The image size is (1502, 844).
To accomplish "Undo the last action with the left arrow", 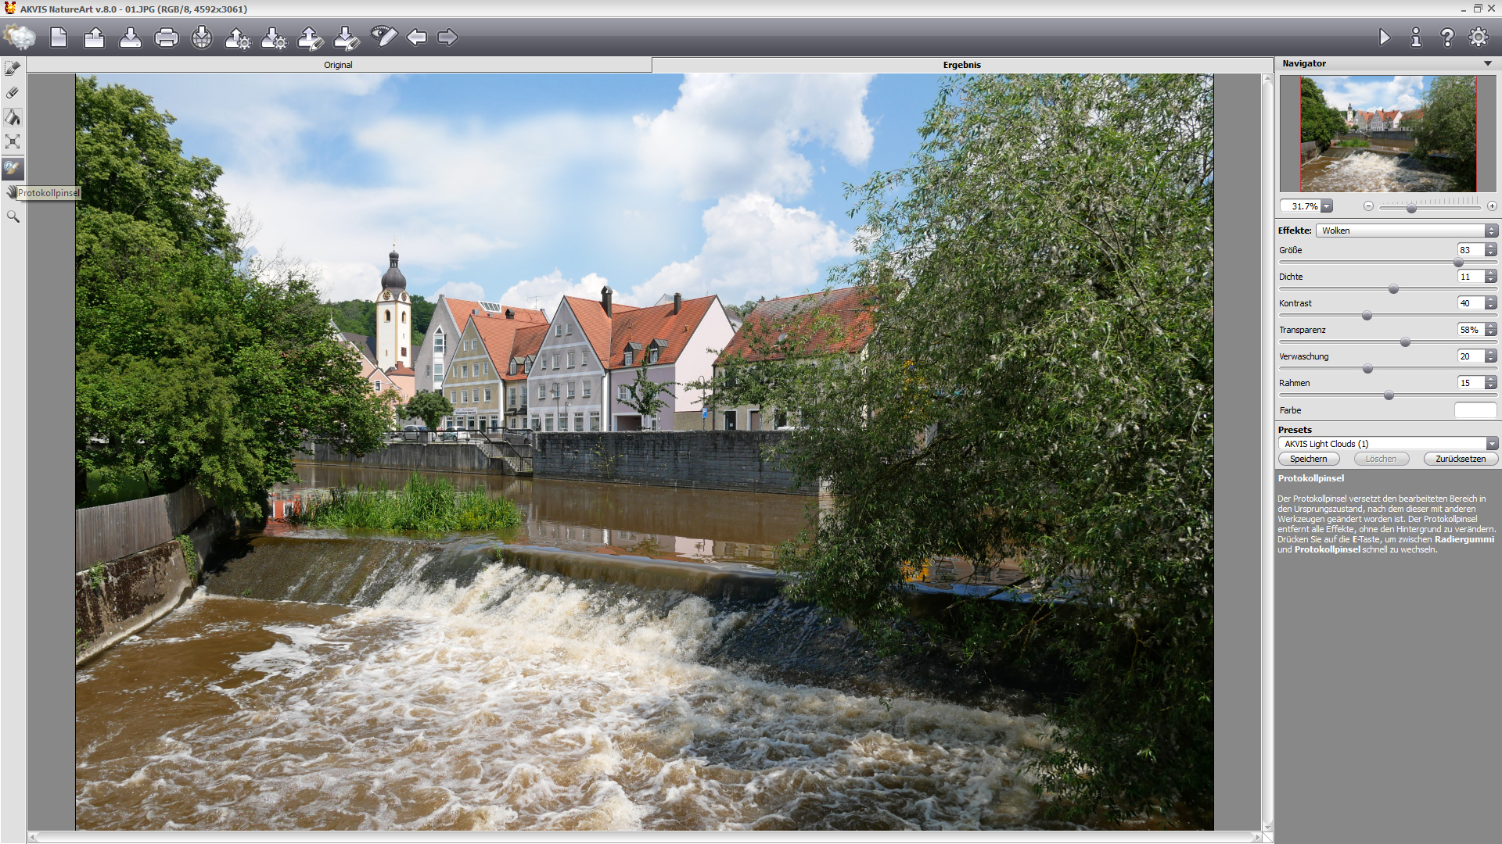I will click(416, 37).
